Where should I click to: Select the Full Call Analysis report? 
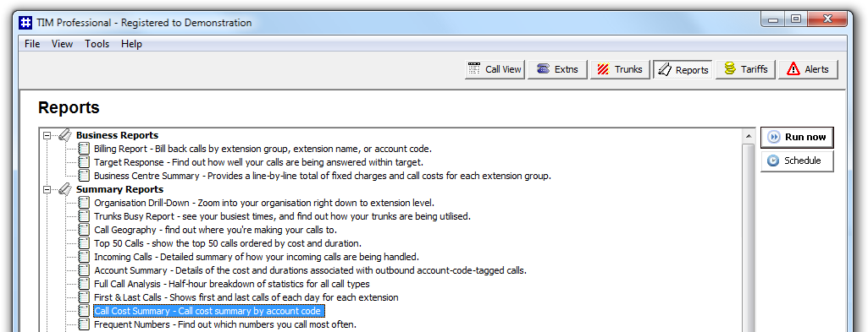pyautogui.click(x=231, y=284)
